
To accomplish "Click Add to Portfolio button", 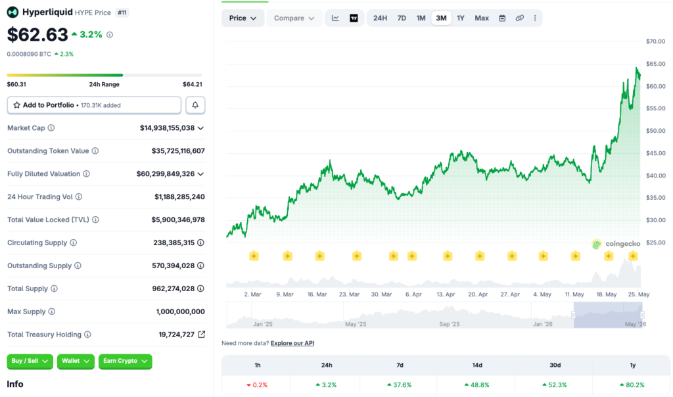I will (x=94, y=105).
